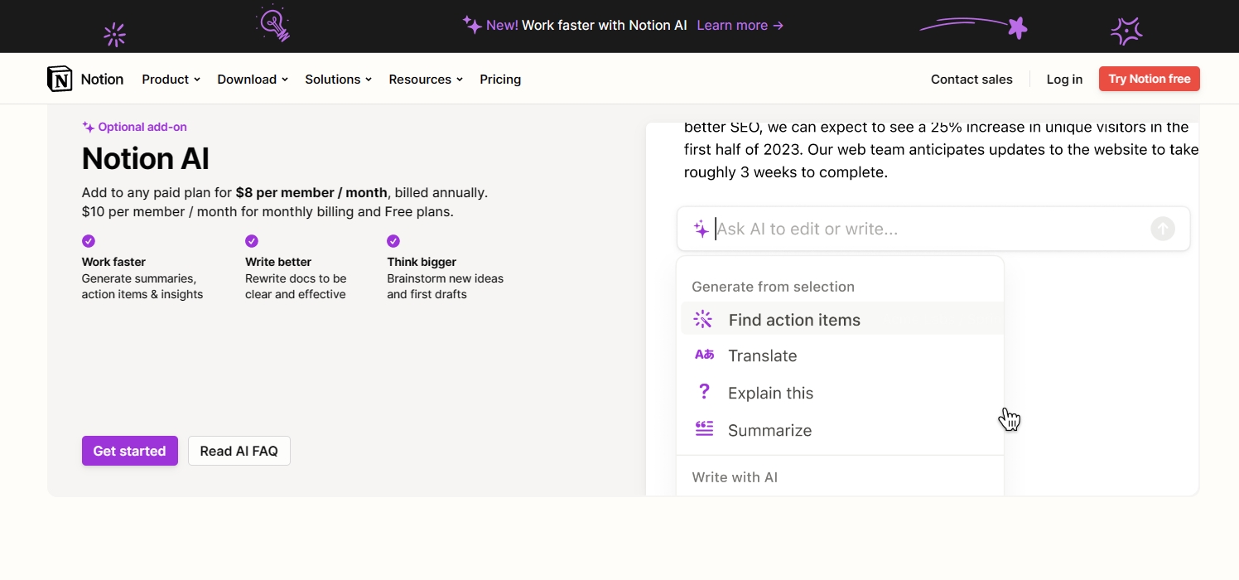Expand the Solutions dropdown menu
Viewport: 1239px width, 580px height.
338,80
